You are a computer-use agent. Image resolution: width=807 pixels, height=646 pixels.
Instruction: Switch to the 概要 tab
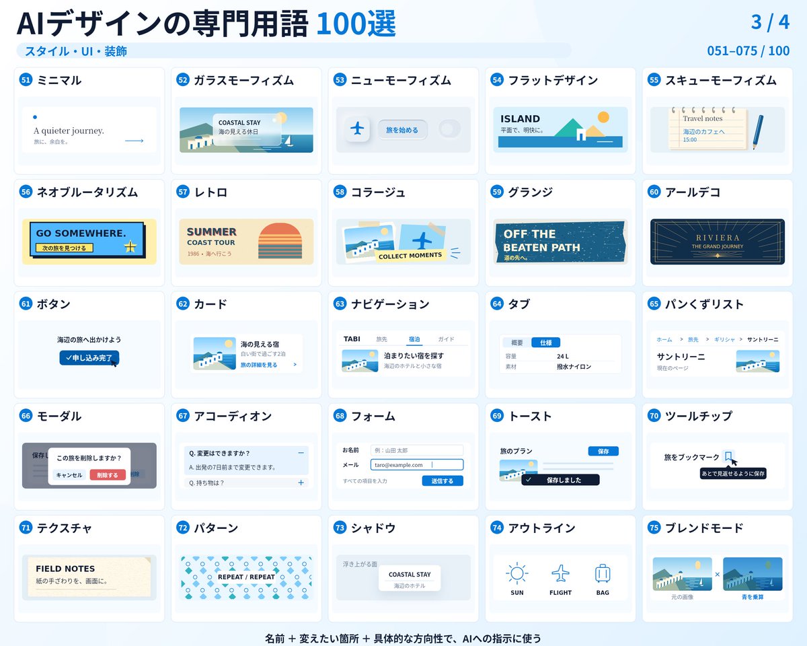517,343
